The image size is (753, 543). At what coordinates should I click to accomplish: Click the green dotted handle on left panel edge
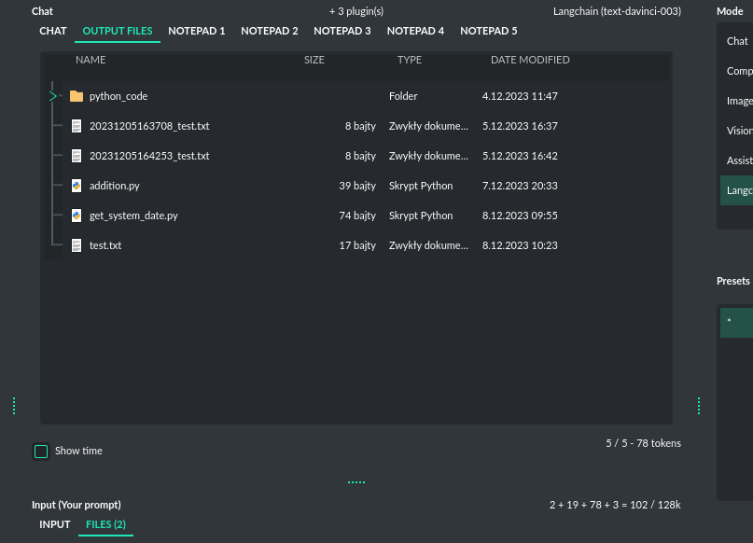click(13, 405)
